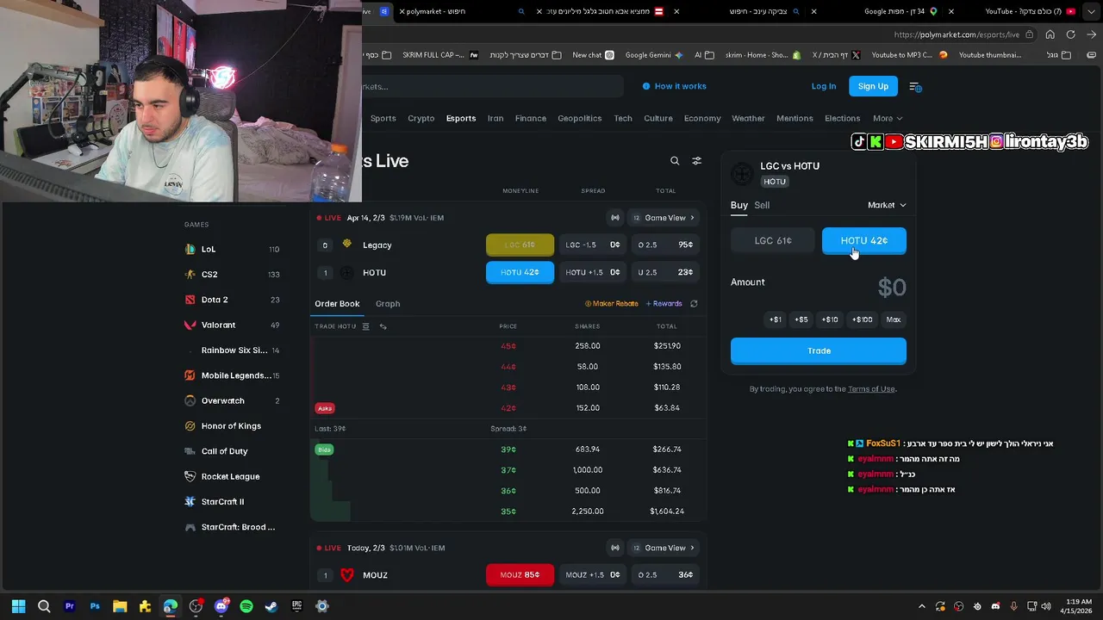Viewport: 1103px width, 620px height.
Task: Click the Max amount button
Action: point(894,319)
